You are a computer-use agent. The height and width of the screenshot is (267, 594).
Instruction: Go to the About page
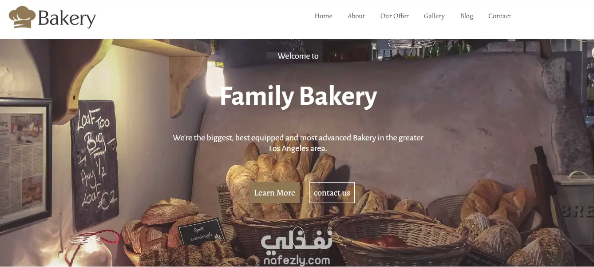click(x=356, y=16)
